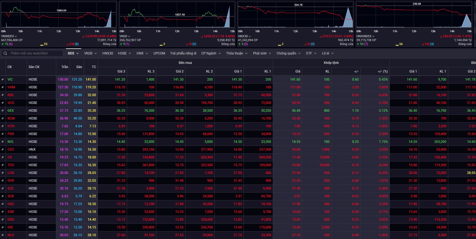Click the VN30 intraday chart
The height and width of the screenshot is (239, 476).
click(x=177, y=15)
